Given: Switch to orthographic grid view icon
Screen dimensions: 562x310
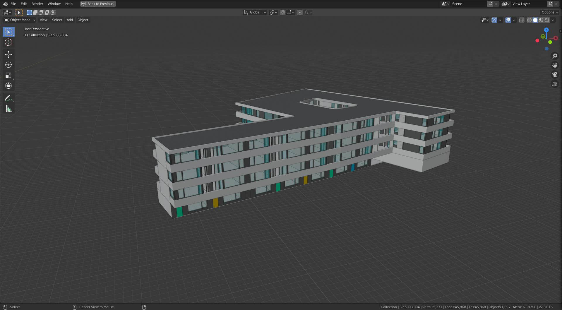Looking at the screenshot, I should click(x=555, y=84).
